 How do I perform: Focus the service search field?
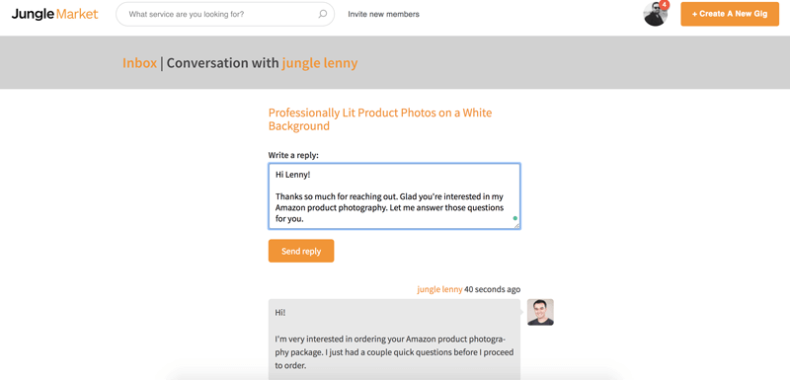click(225, 14)
